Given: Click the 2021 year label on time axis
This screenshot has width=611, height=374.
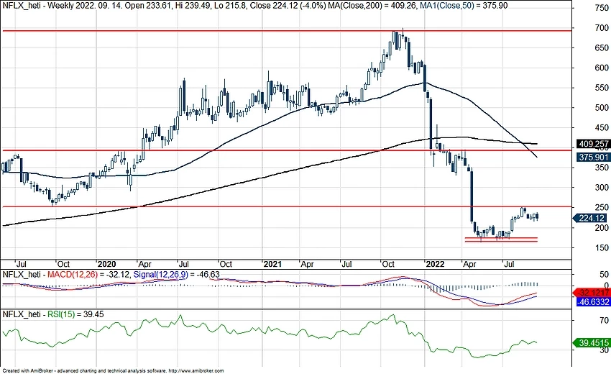Looking at the screenshot, I should 272,265.
